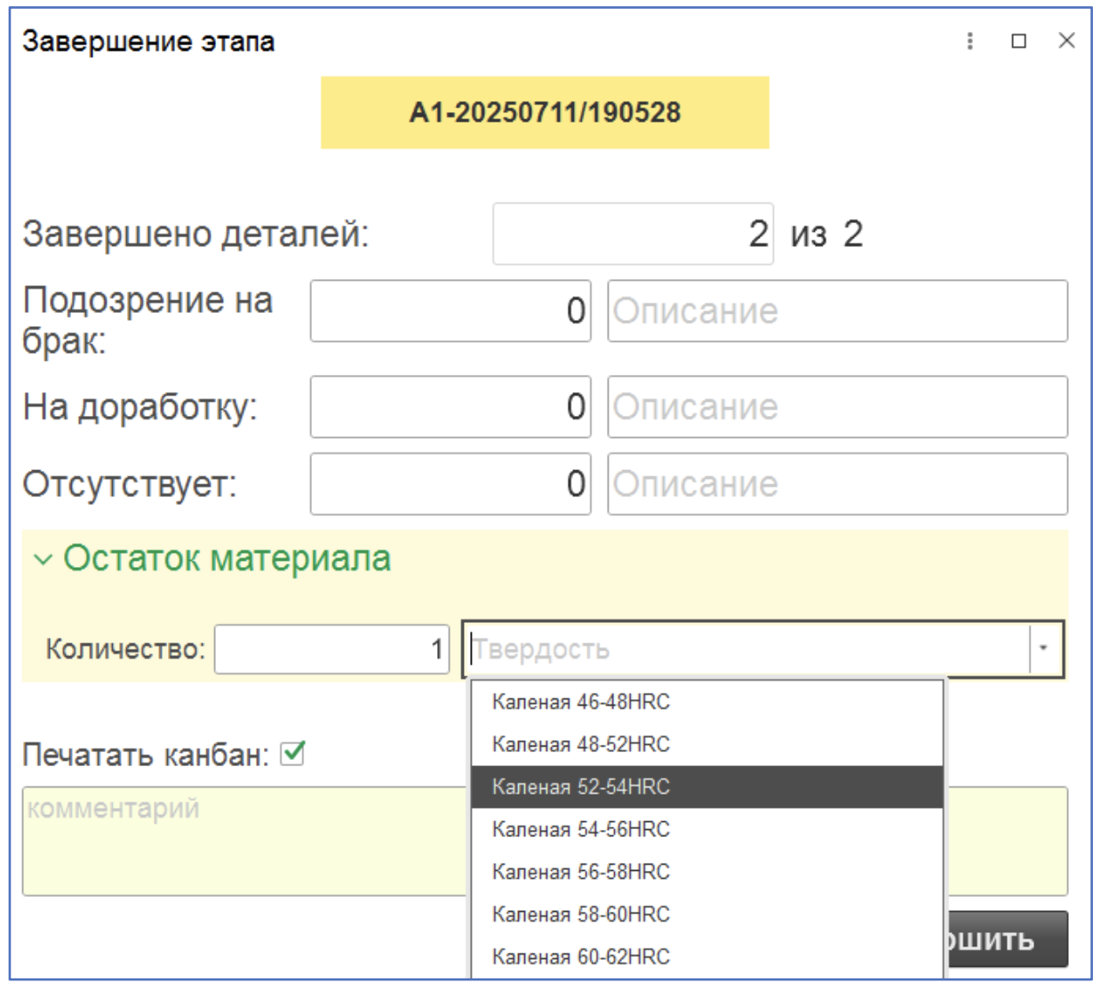
Task: Choose Каленая 58-60HRC from dropdown
Action: point(581,914)
